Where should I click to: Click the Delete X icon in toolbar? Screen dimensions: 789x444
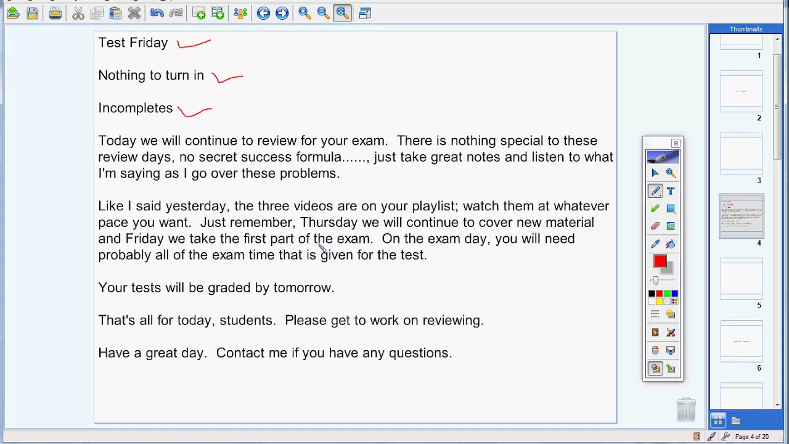(x=134, y=13)
